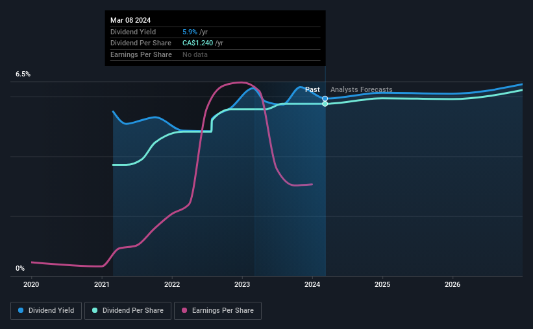Click the 2023 x-axis label

(x=242, y=284)
